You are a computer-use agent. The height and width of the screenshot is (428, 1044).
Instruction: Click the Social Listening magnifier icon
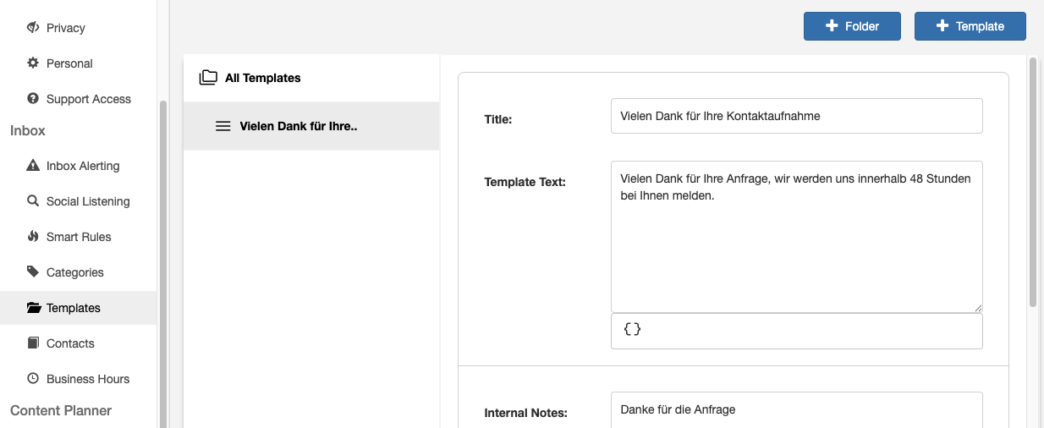tap(33, 201)
